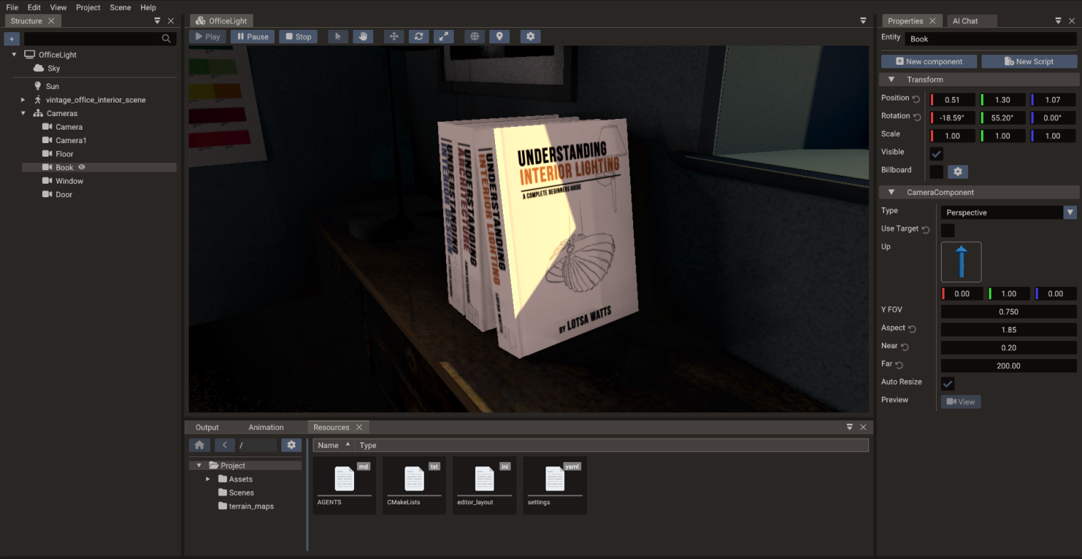Reset Far value with its undo arrow
Image resolution: width=1082 pixels, height=559 pixels.
coord(899,365)
